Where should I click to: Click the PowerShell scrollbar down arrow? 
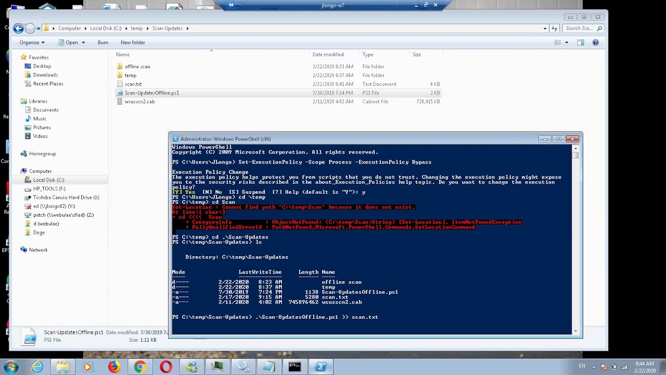(575, 331)
